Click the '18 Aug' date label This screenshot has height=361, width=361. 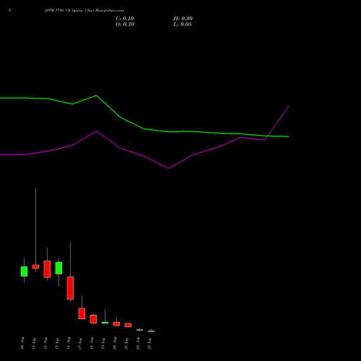pyautogui.click(x=92, y=343)
